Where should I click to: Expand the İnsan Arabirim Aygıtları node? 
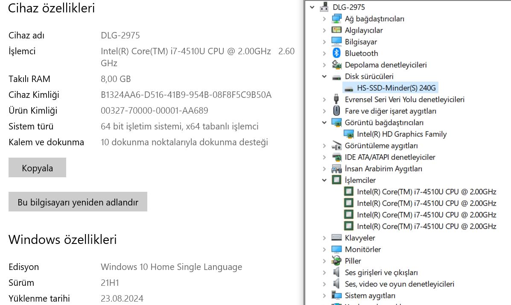324,169
